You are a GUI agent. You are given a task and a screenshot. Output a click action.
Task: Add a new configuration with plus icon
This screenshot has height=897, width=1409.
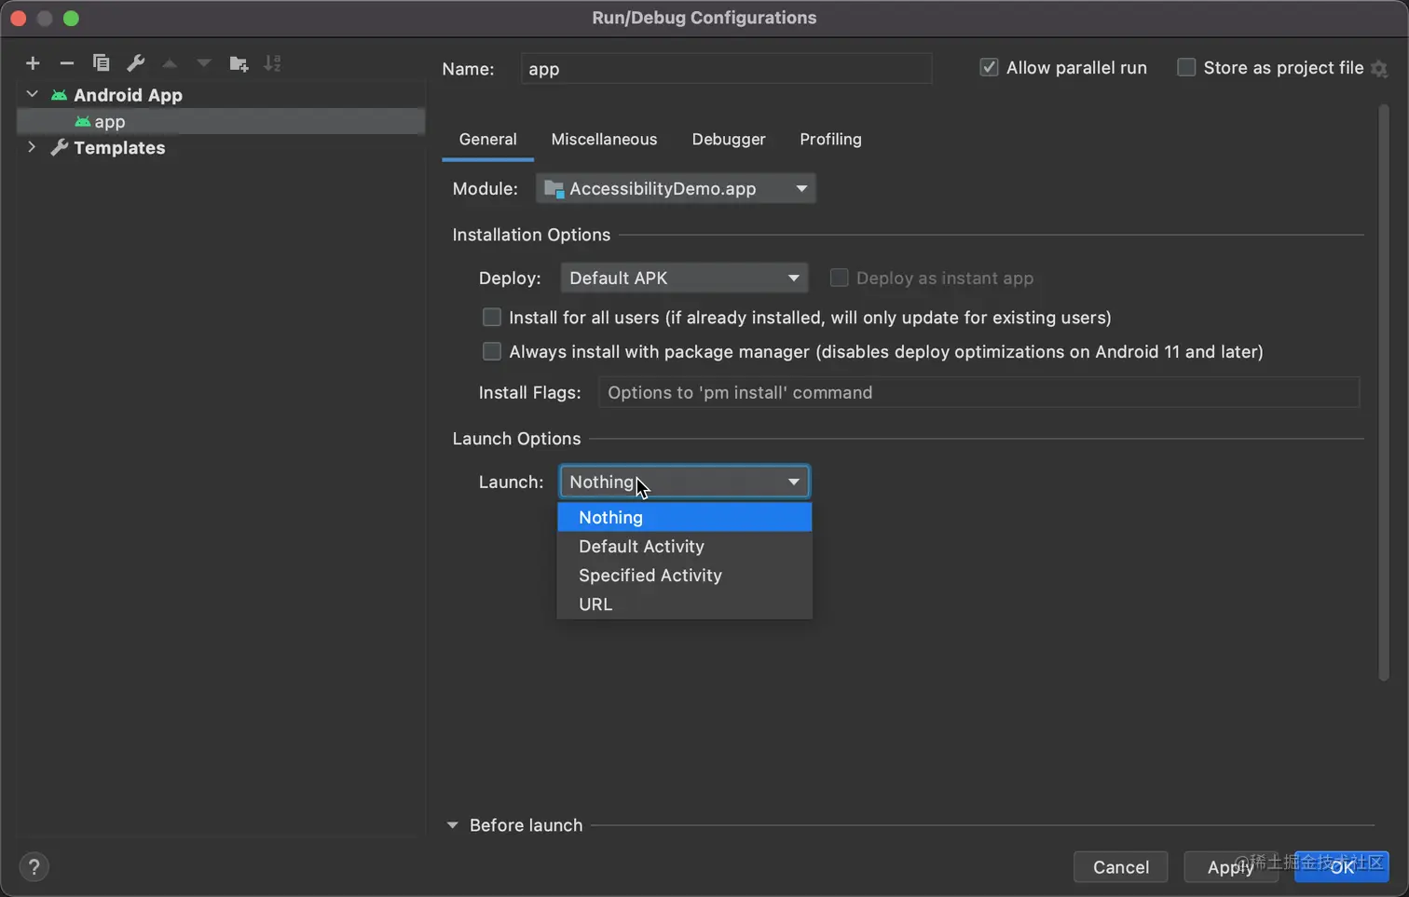click(33, 63)
